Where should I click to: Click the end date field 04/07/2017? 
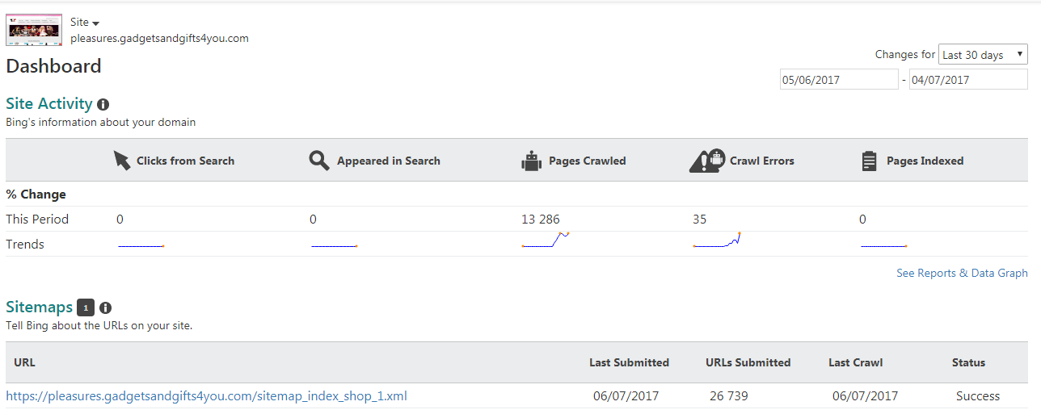point(968,79)
